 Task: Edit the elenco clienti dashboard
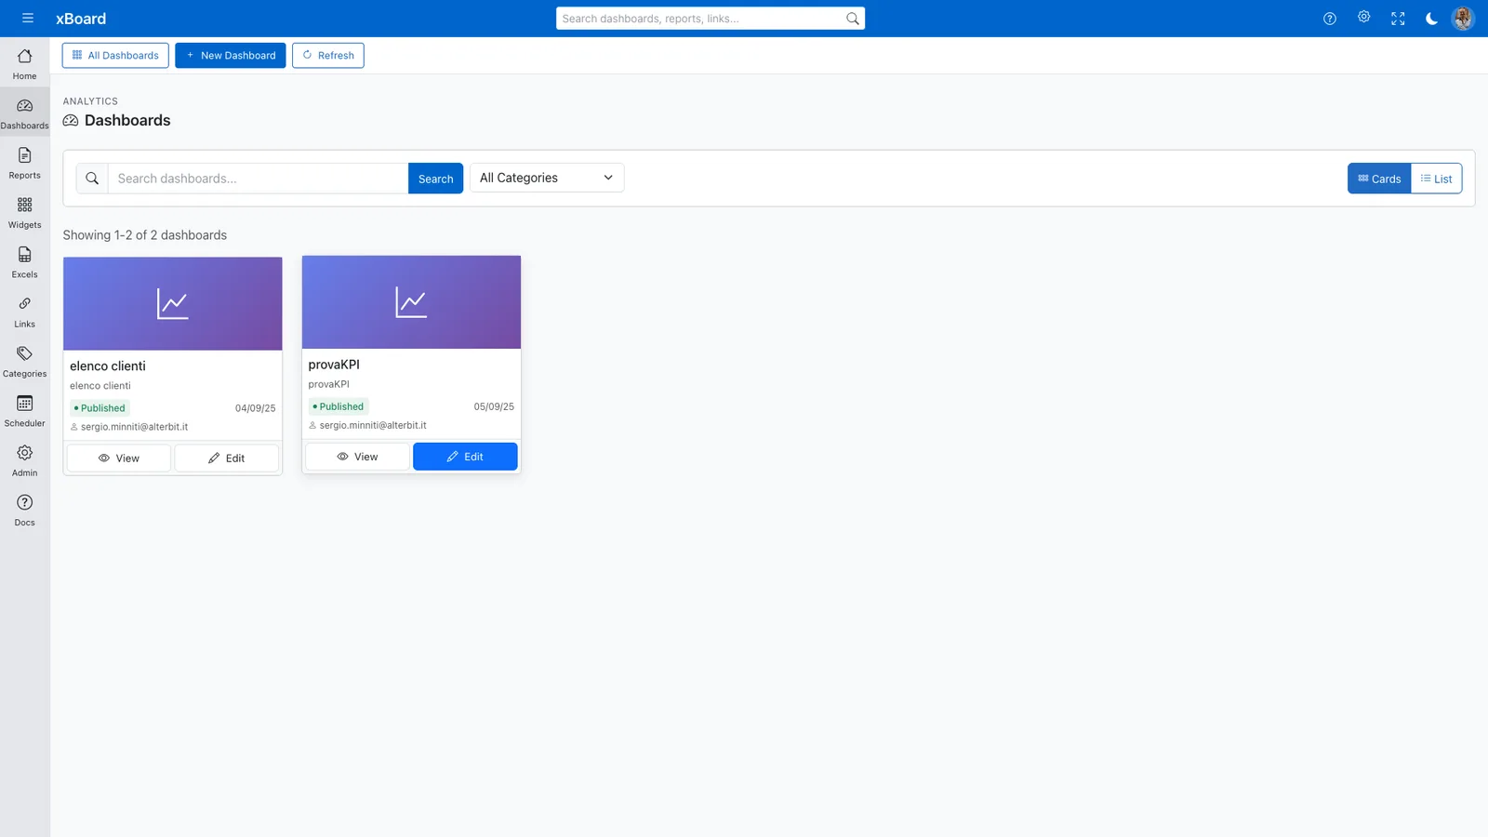[x=227, y=458]
